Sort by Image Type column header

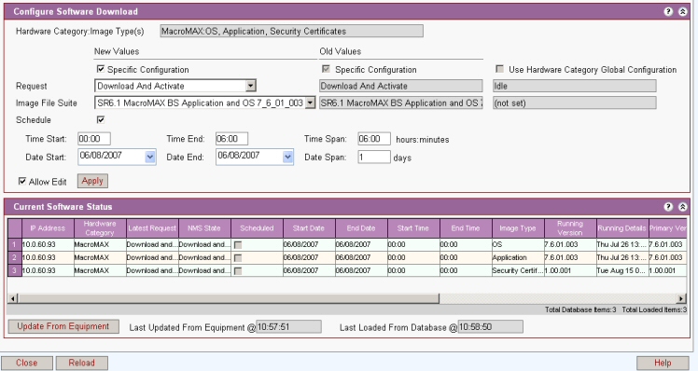click(x=518, y=228)
